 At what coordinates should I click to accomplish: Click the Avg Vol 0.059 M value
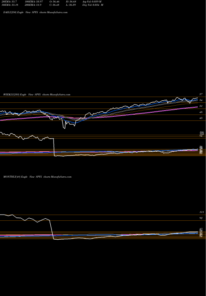click(92, 2)
